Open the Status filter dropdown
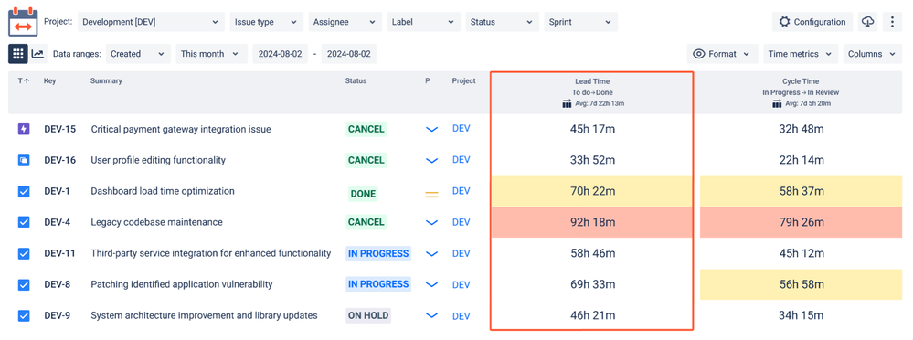 (x=502, y=22)
